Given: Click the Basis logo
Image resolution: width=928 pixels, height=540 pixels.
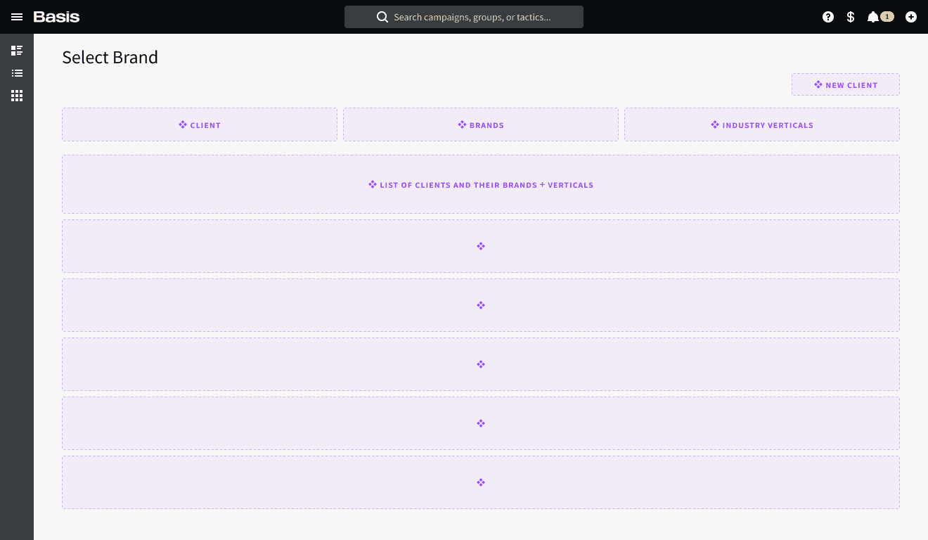Looking at the screenshot, I should [56, 17].
